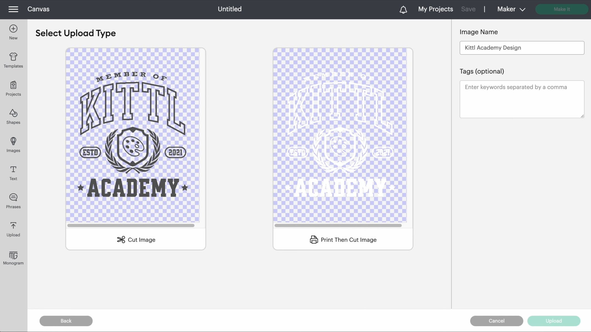The height and width of the screenshot is (332, 591).
Task: Click the Image Name text field
Action: pyautogui.click(x=522, y=48)
